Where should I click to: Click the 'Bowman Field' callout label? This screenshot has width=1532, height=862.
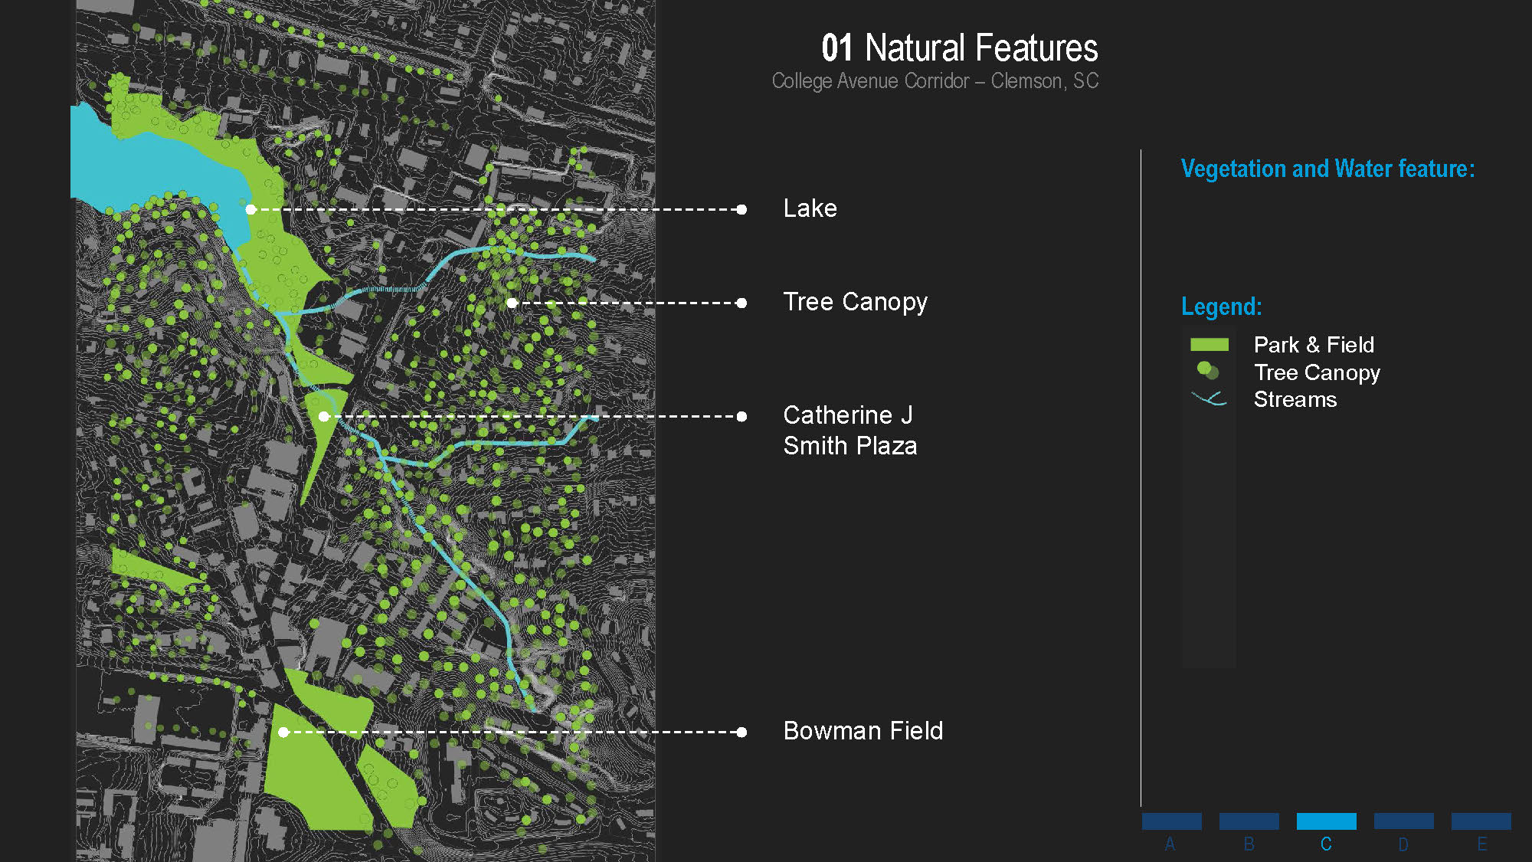(x=863, y=731)
